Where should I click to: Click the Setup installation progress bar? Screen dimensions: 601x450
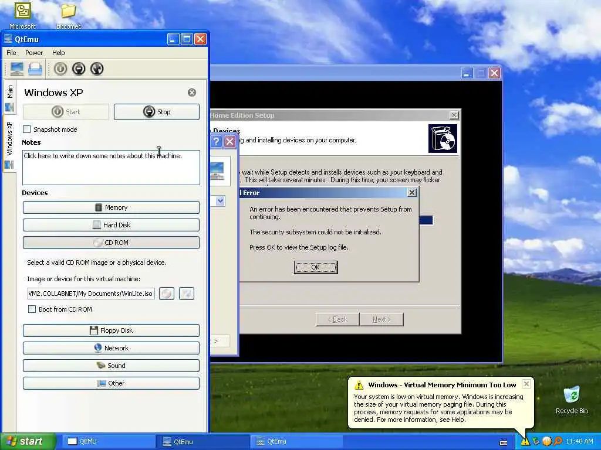(426, 220)
